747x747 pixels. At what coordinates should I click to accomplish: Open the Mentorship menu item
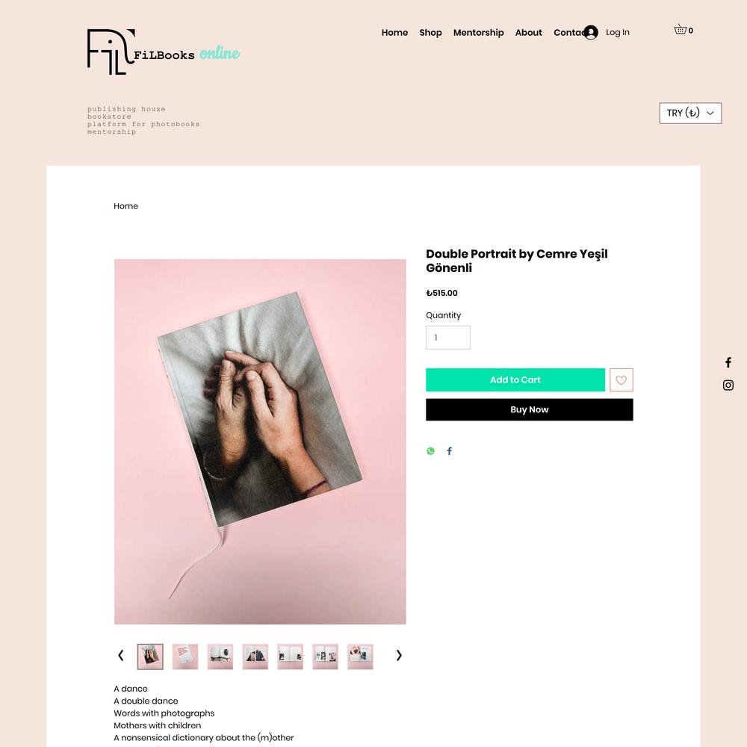[x=478, y=32]
